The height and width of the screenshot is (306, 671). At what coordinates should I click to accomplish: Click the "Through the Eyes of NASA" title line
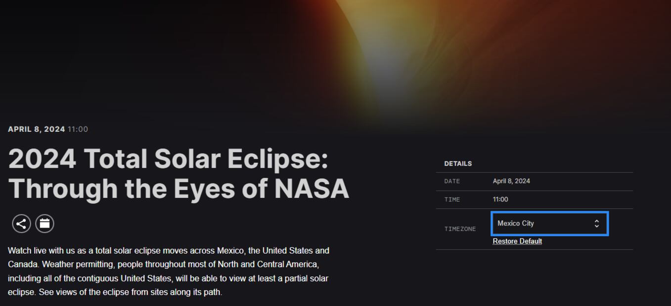[x=179, y=189]
